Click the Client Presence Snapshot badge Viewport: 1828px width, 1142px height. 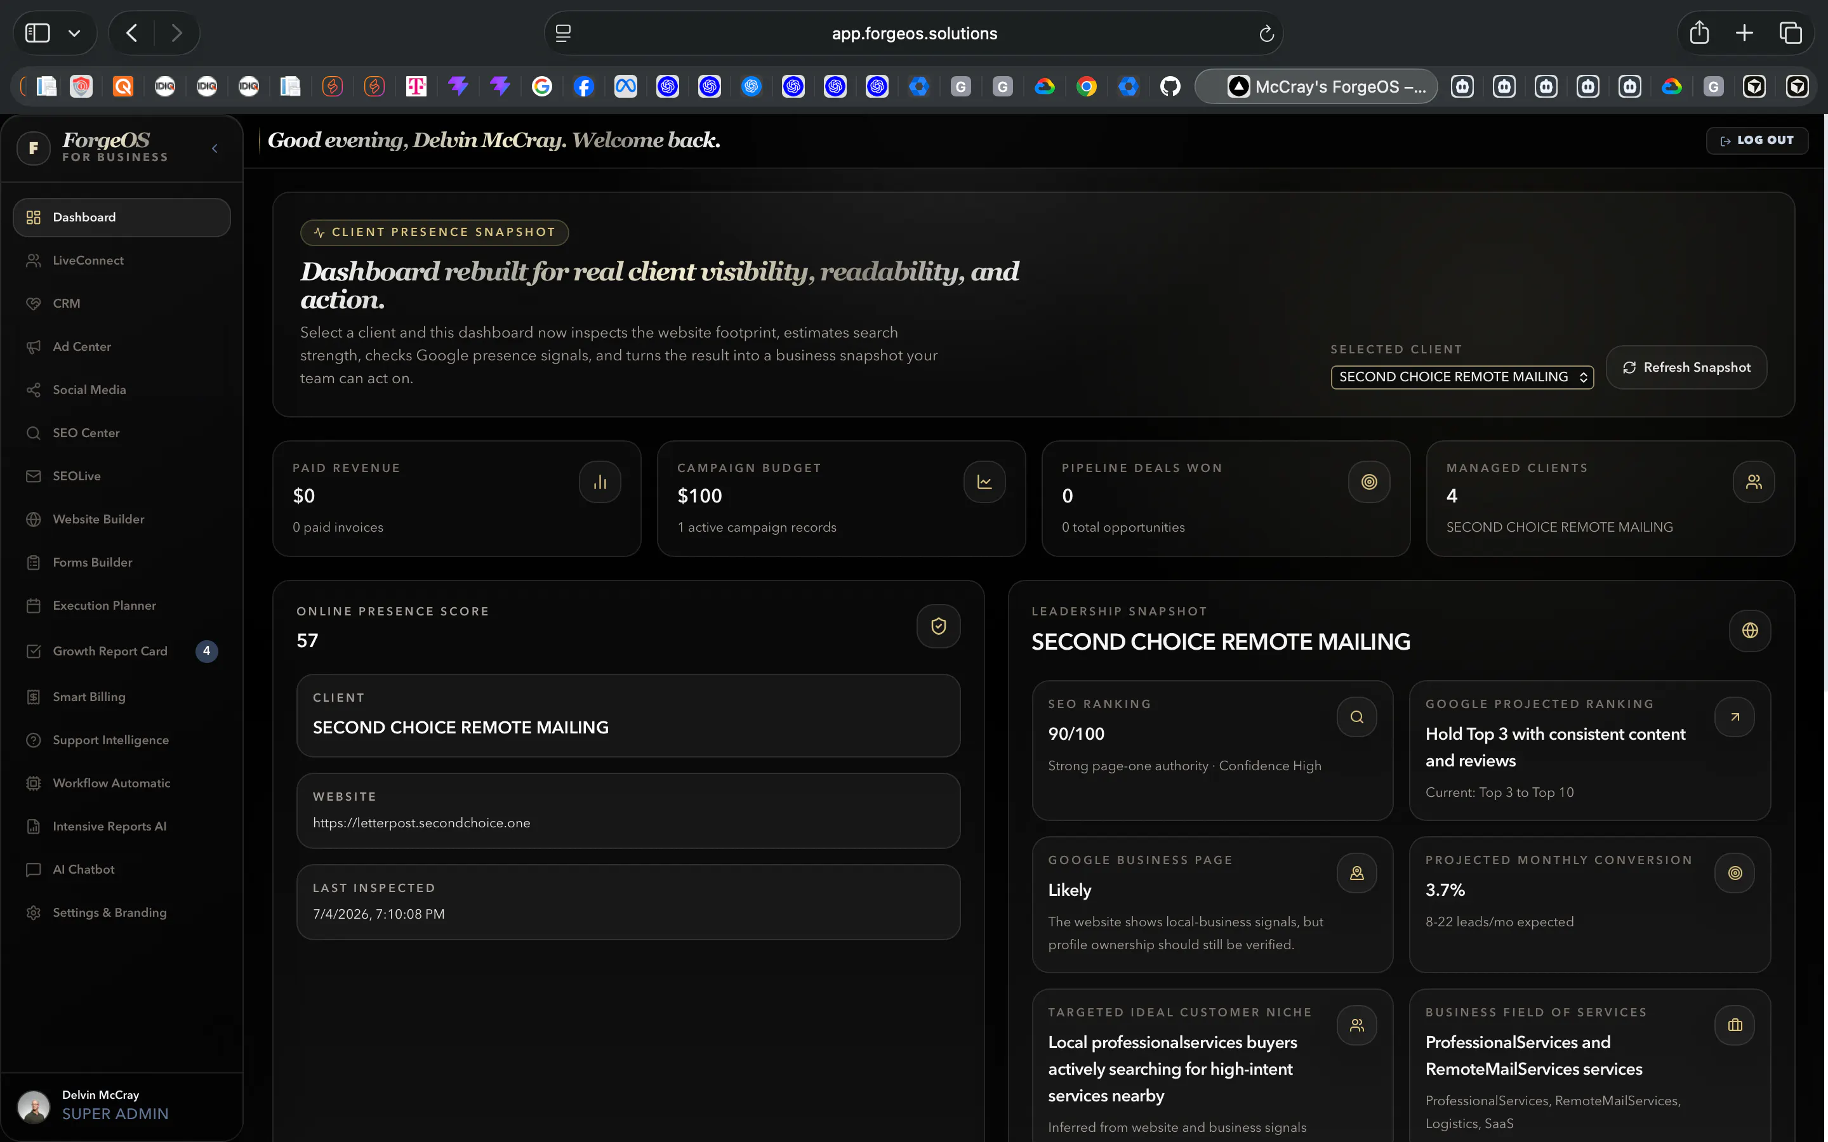pyautogui.click(x=434, y=233)
